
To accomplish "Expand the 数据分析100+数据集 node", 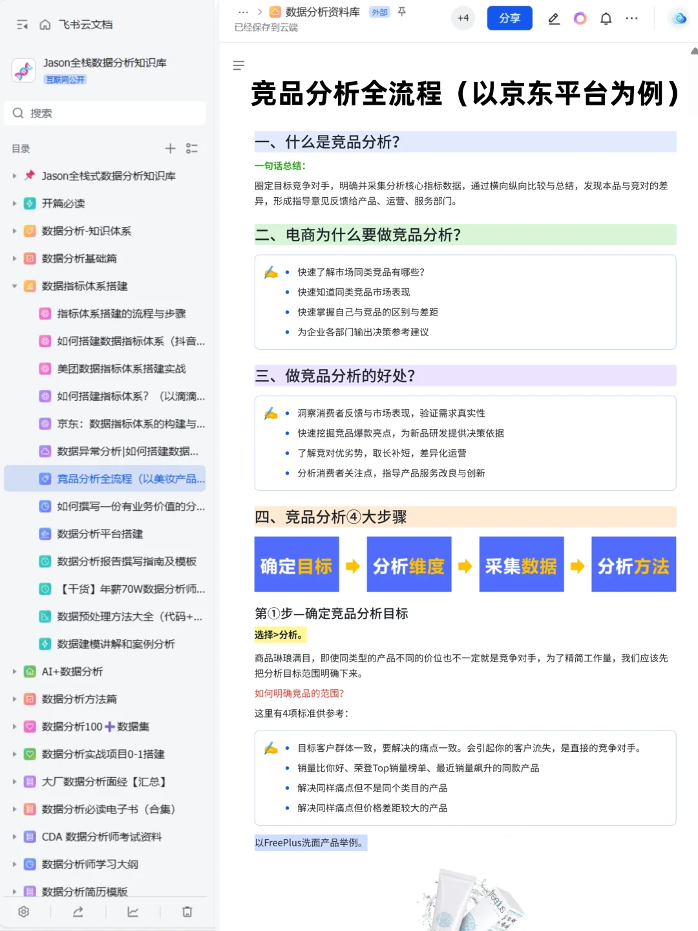I will click(x=14, y=727).
